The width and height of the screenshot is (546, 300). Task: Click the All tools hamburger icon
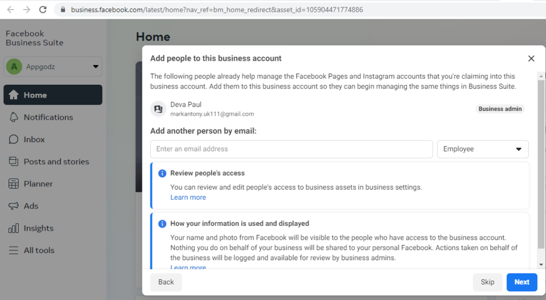13,250
